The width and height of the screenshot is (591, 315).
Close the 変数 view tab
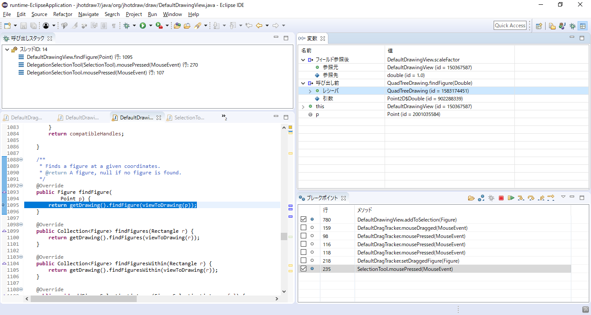pyautogui.click(x=323, y=39)
